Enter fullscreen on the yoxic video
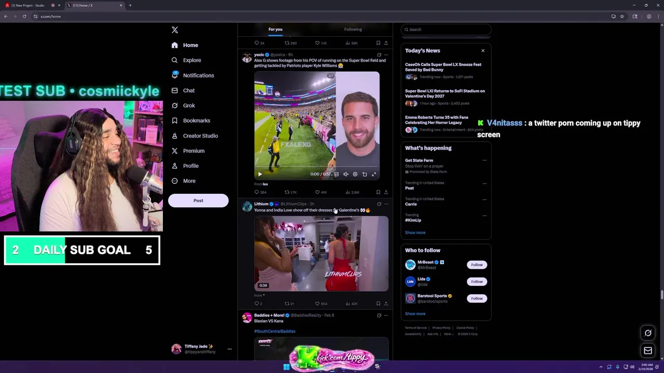 click(374, 174)
